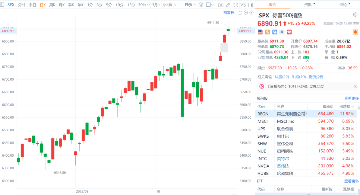360x195 pixels.
Task: Click 查看更多 link beside 成份股
Action: (x=352, y=98)
